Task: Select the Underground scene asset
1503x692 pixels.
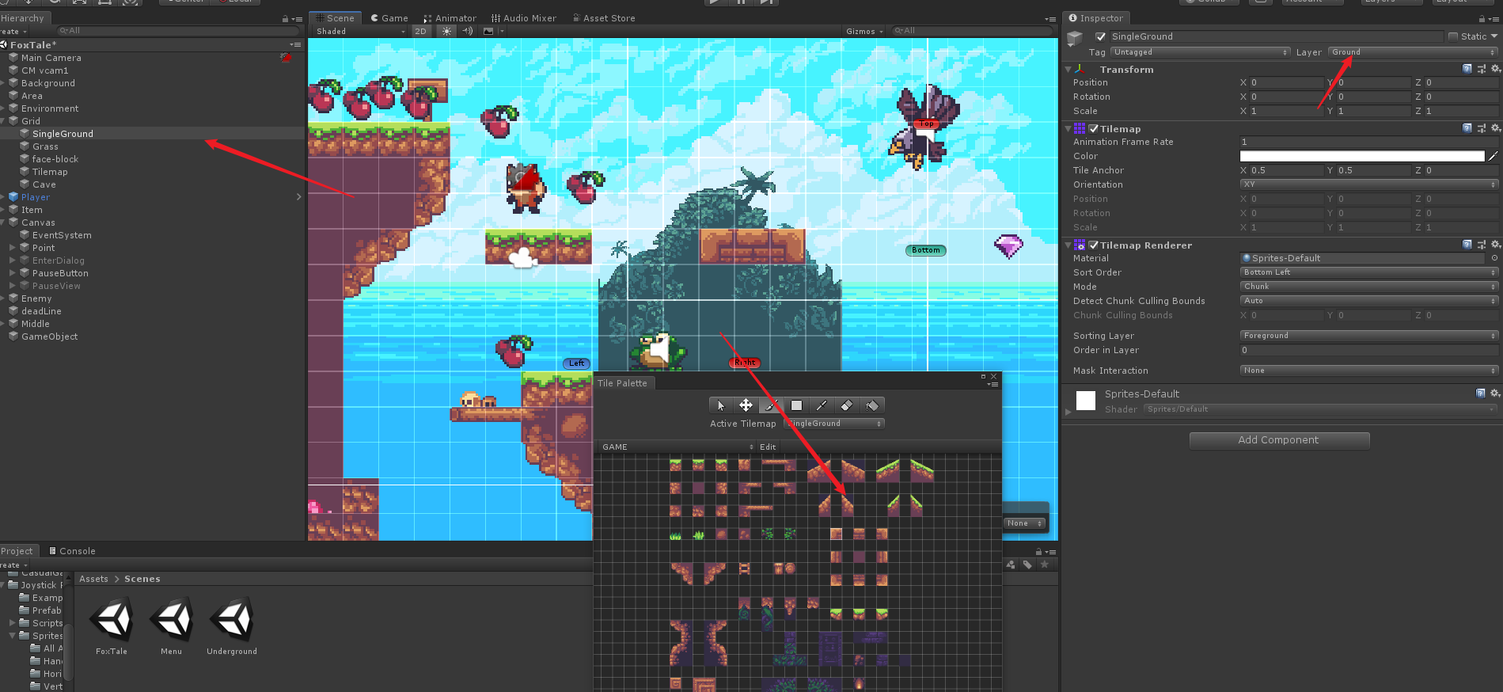Action: click(232, 627)
